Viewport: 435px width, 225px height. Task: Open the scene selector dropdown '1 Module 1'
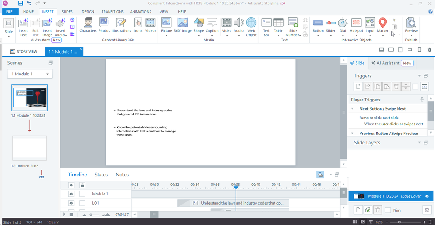[30, 74]
